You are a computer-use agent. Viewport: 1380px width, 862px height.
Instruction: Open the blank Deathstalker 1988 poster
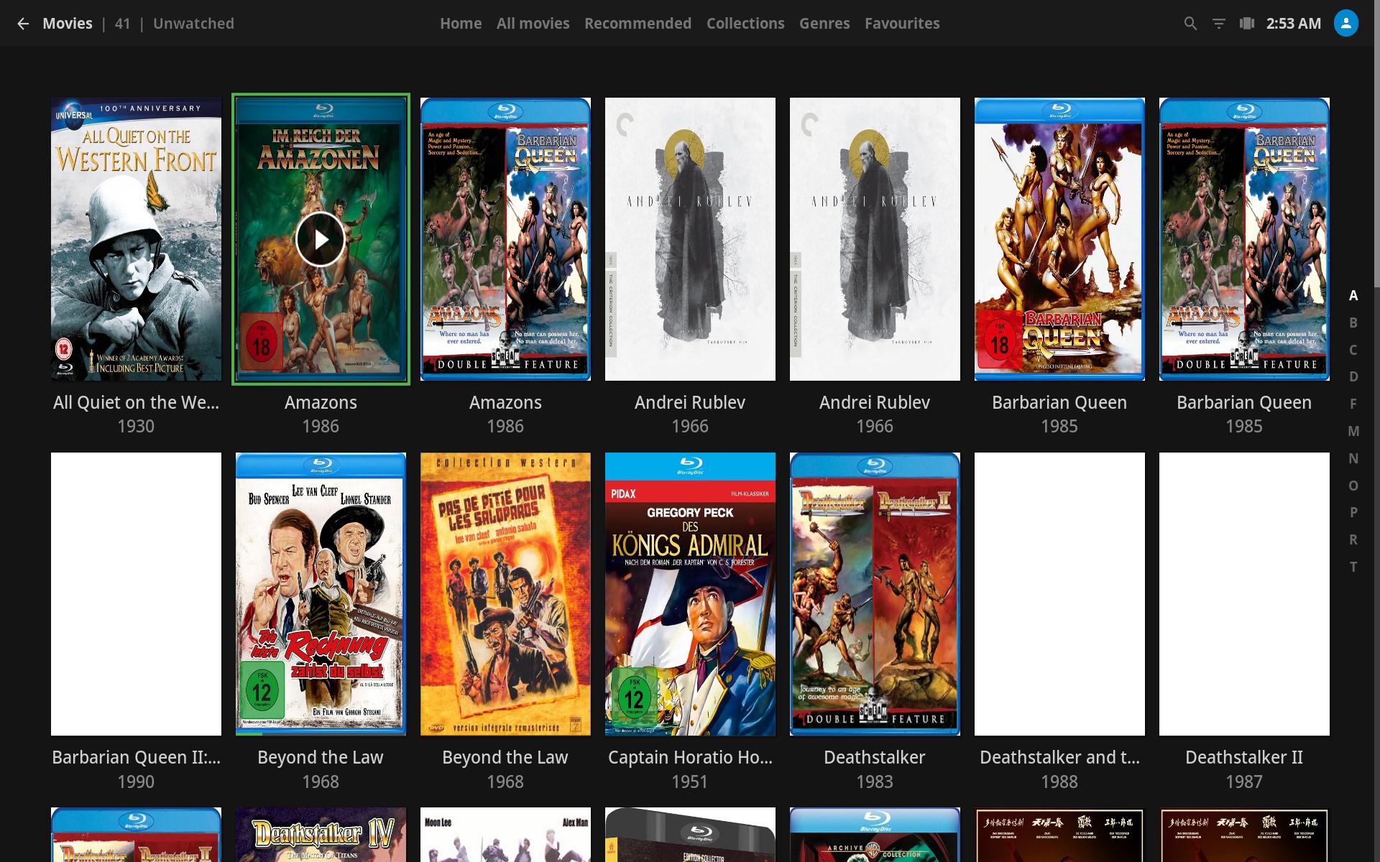click(x=1059, y=594)
